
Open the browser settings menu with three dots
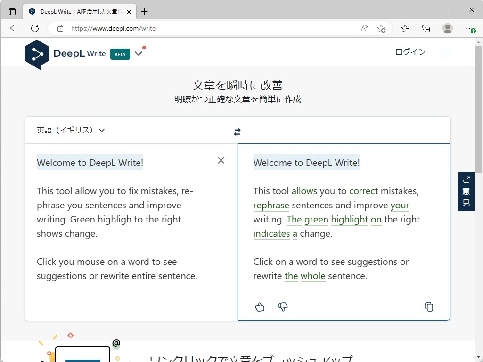click(x=470, y=28)
